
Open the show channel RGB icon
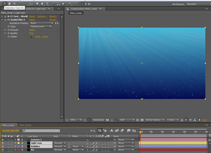[116, 120]
